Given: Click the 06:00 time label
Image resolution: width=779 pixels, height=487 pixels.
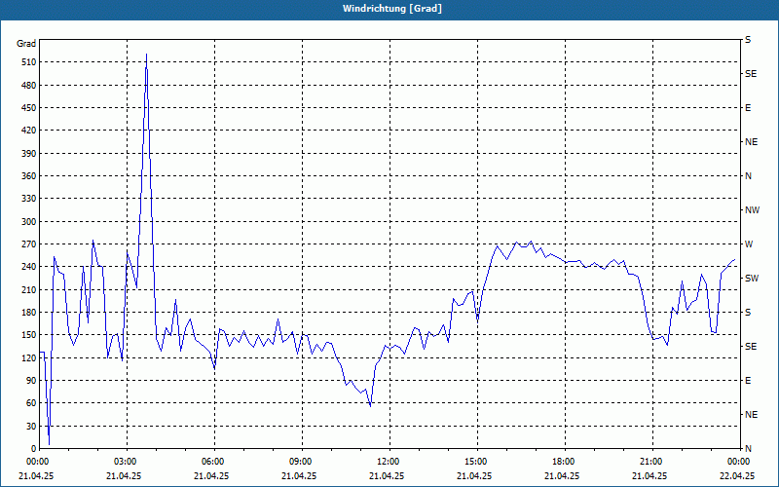Looking at the screenshot, I should tap(214, 462).
